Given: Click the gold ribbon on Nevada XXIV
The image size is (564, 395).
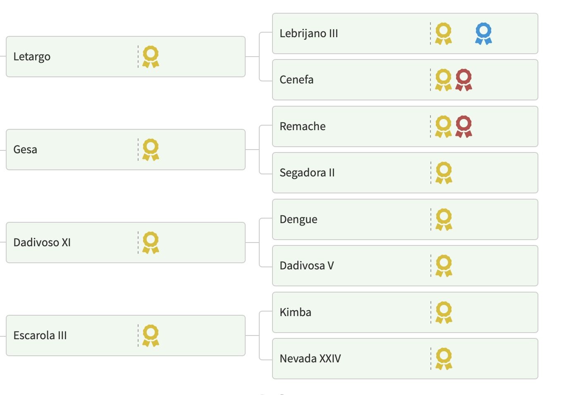Looking at the screenshot, I should [x=444, y=359].
